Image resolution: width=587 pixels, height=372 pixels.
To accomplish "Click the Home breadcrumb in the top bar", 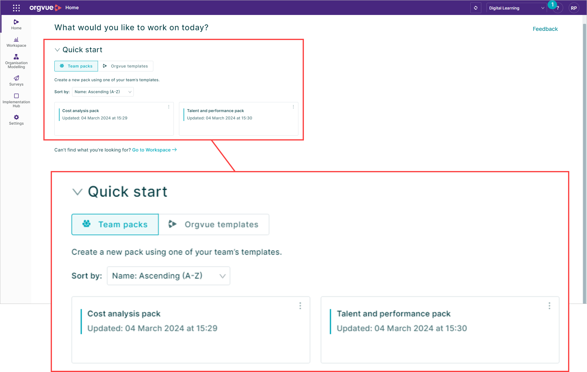I will 72,8.
